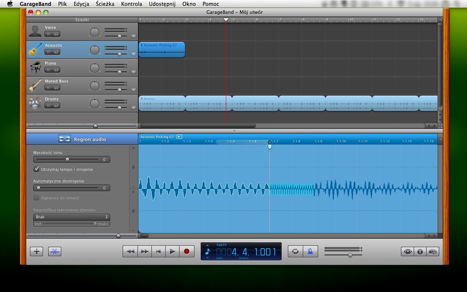
Task: Solo the Muted Bass track with headphones
Action: tap(56, 88)
